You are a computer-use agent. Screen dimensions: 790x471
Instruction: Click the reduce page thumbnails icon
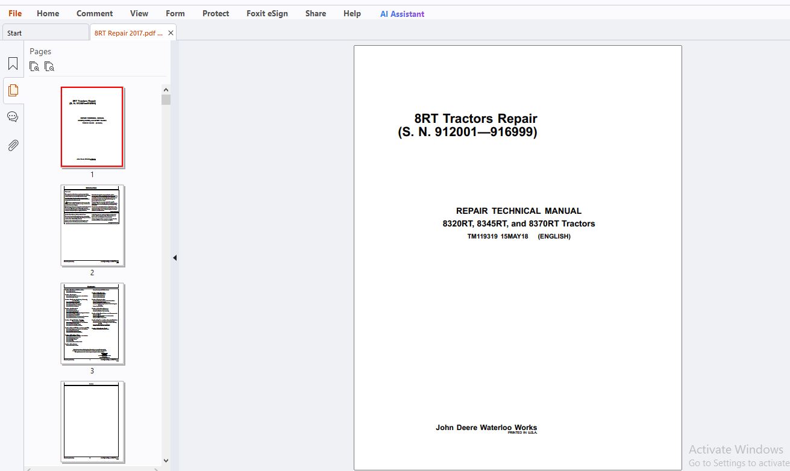pyautogui.click(x=49, y=66)
